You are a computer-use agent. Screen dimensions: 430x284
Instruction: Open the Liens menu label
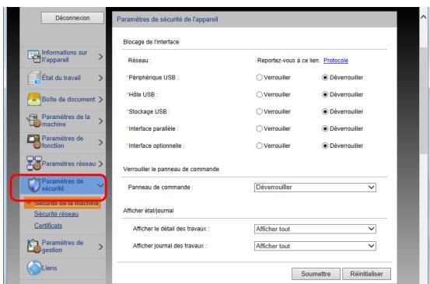(x=49, y=268)
